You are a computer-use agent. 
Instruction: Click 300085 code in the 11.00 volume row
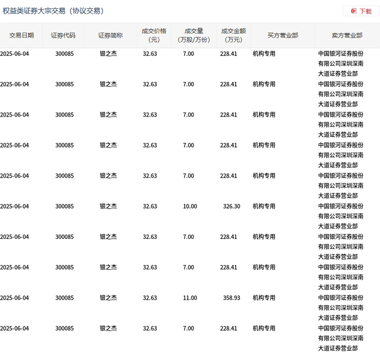pos(65,298)
